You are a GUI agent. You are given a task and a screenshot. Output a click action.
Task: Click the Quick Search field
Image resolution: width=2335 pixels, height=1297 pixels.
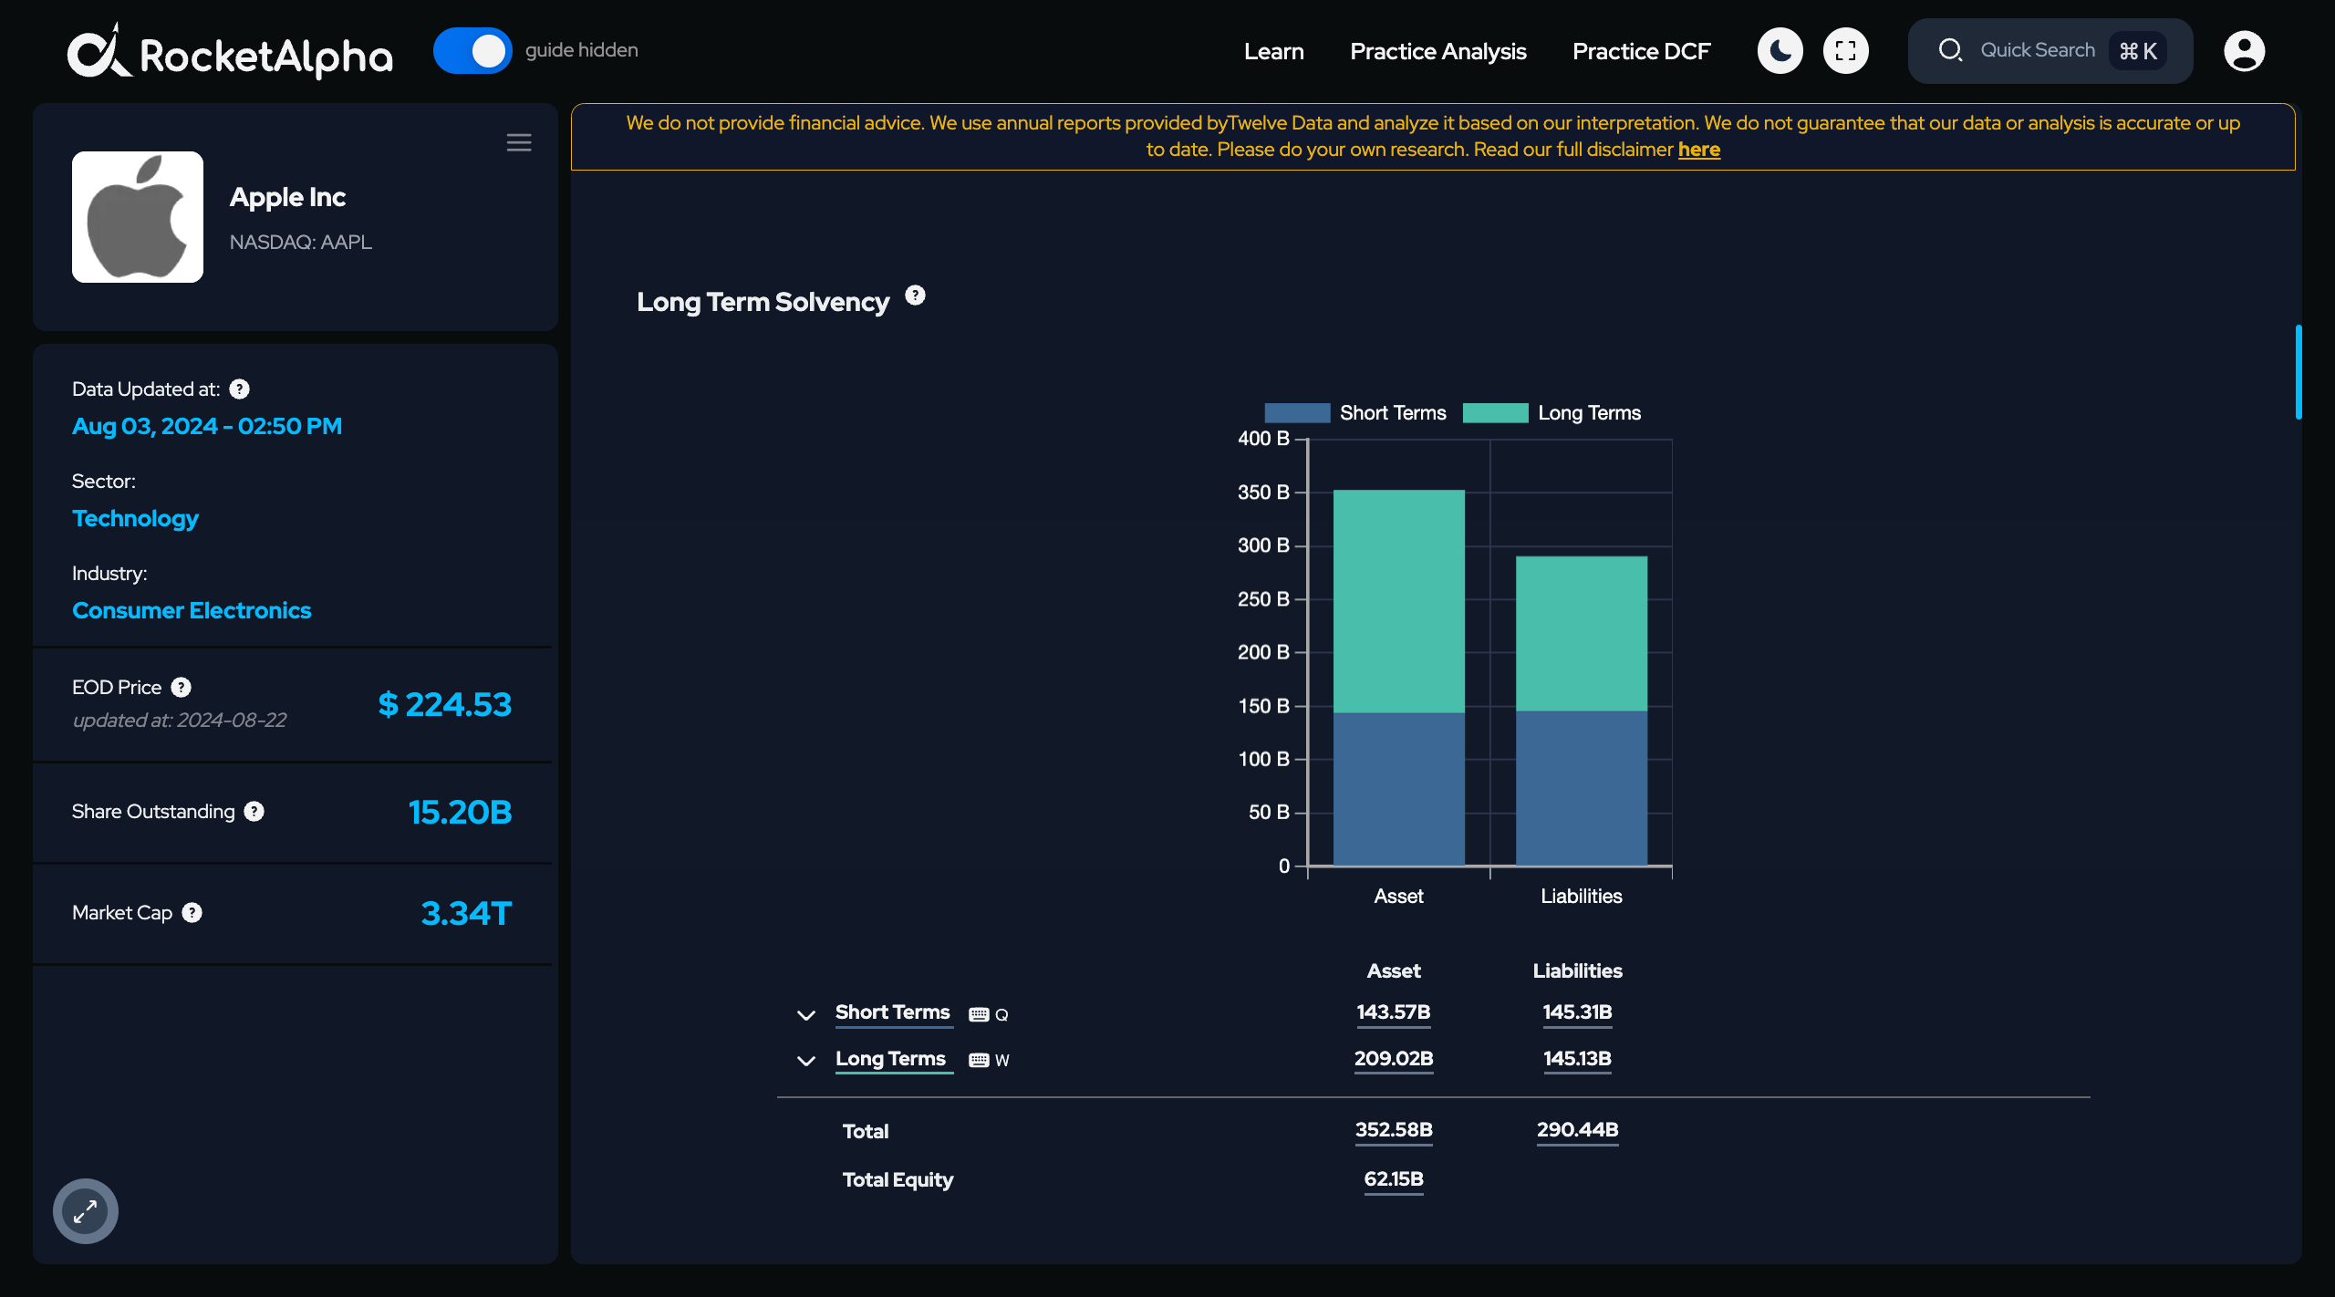pyautogui.click(x=2050, y=51)
